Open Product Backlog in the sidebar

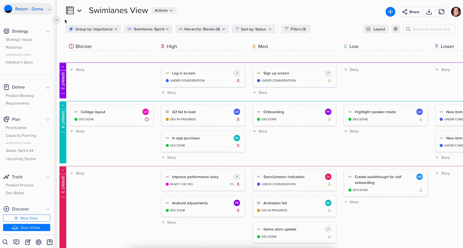click(x=20, y=96)
